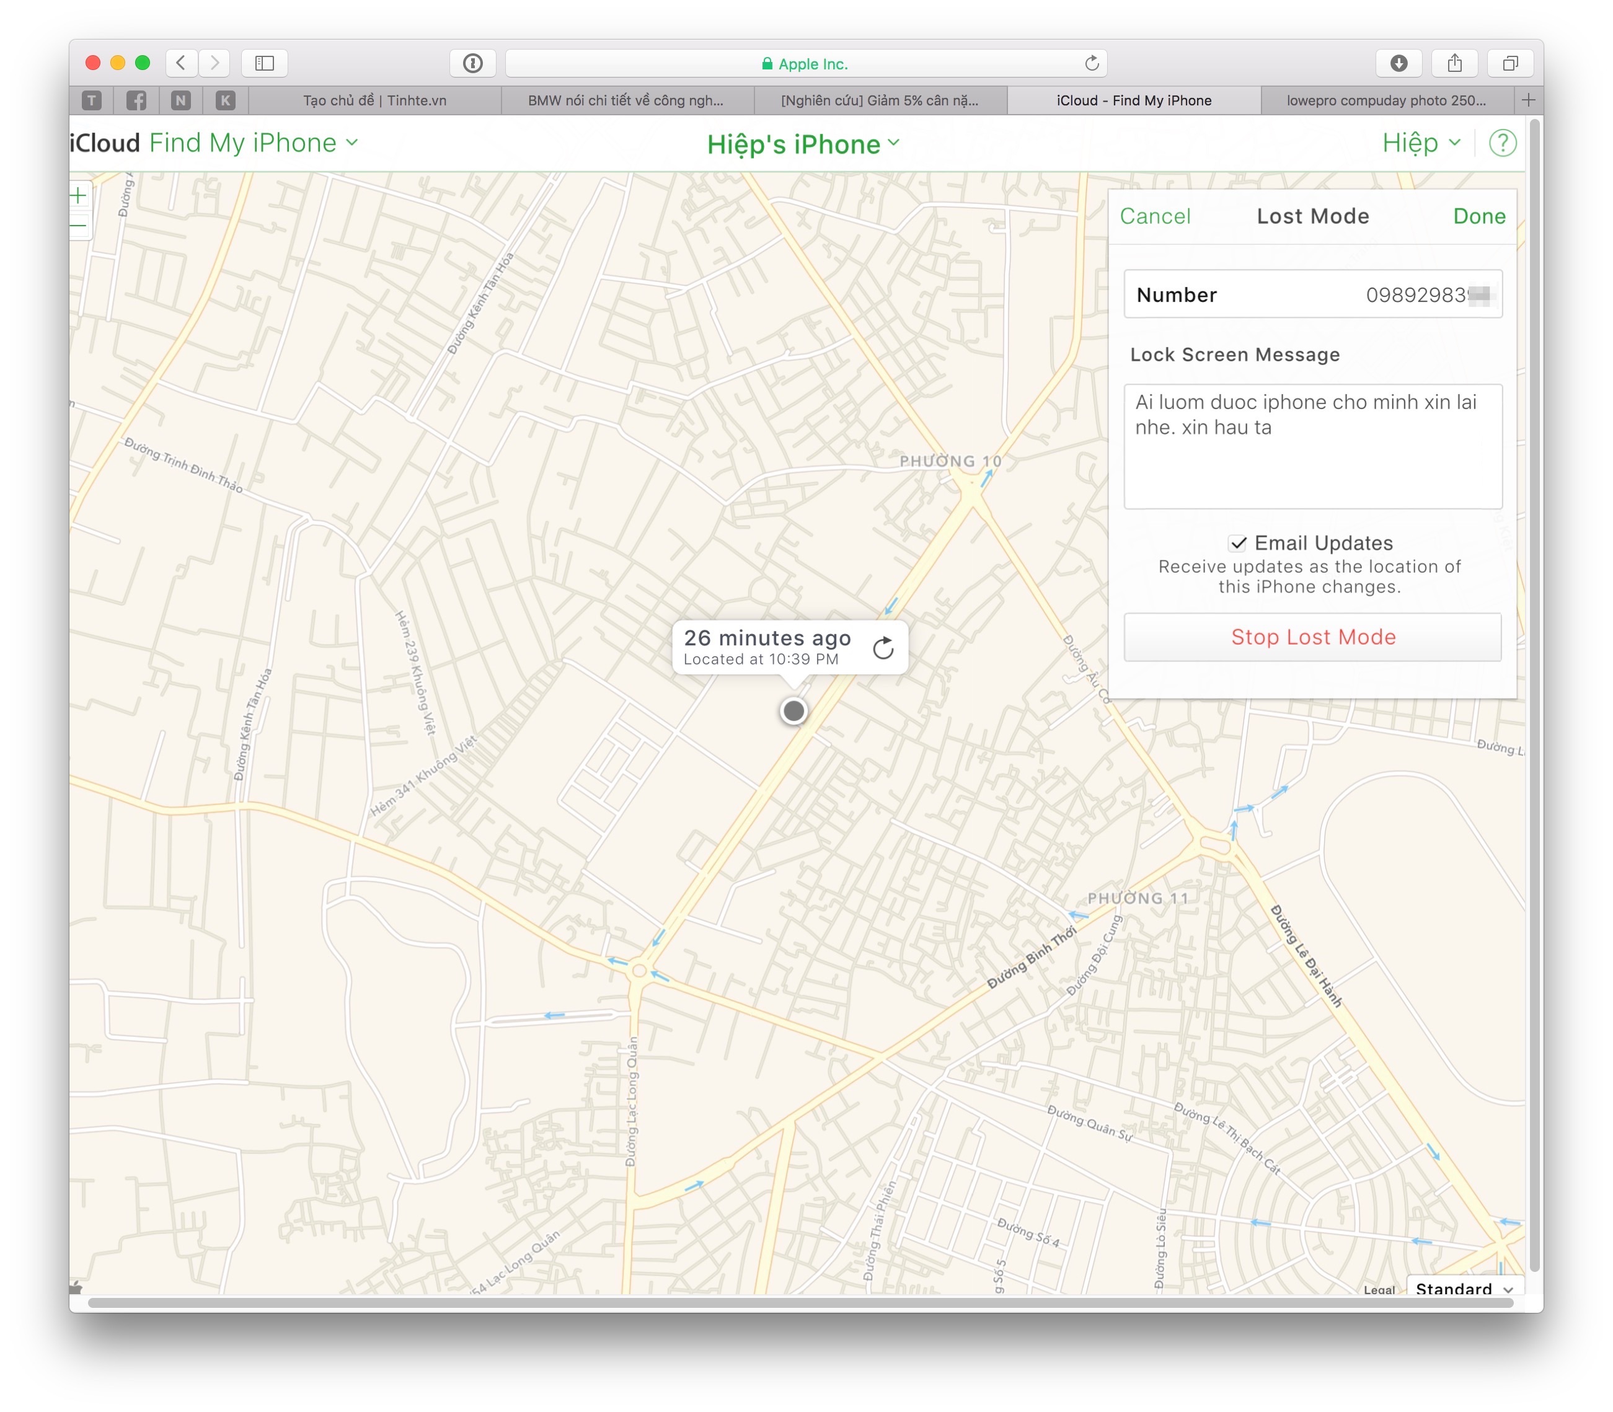The width and height of the screenshot is (1613, 1412).
Task: Open the Hiệp's iPhone device dropdown
Action: click(802, 144)
